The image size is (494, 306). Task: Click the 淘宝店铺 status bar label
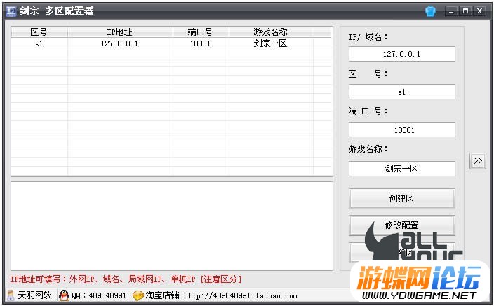pyautogui.click(x=162, y=295)
